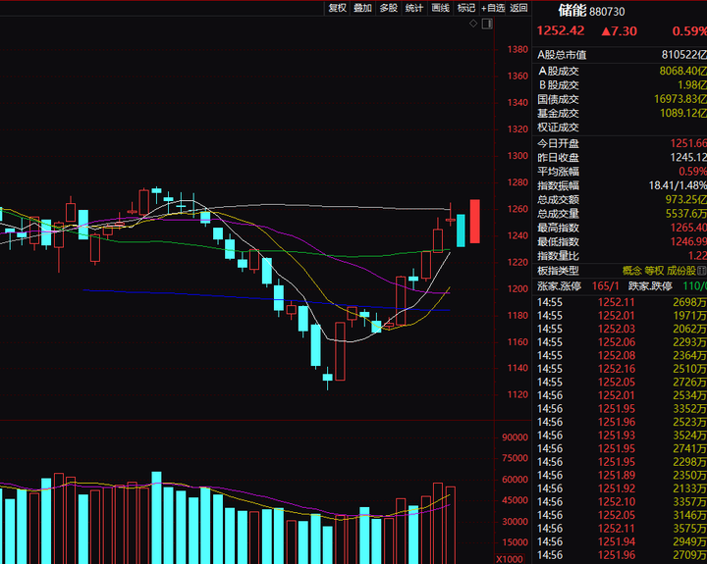Click the info icon beside 成份股
The height and width of the screenshot is (564, 707).
click(x=701, y=271)
